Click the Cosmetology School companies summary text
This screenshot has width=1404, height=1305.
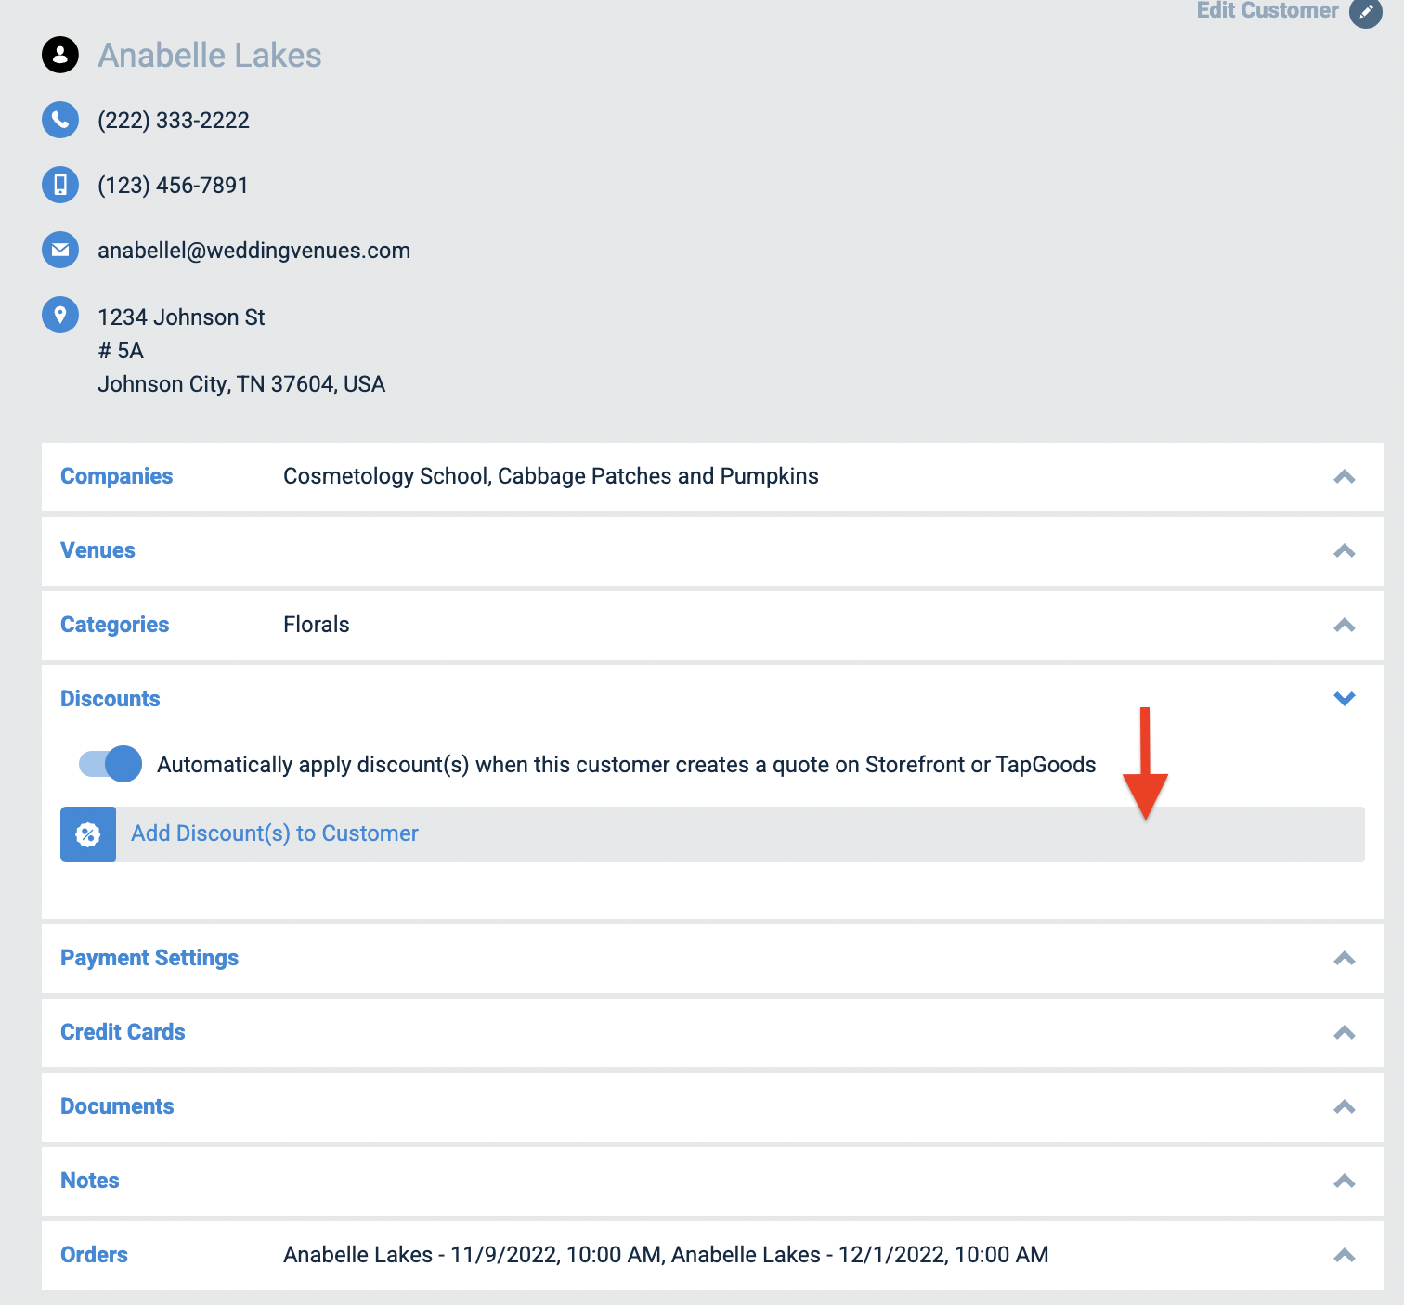tap(551, 476)
